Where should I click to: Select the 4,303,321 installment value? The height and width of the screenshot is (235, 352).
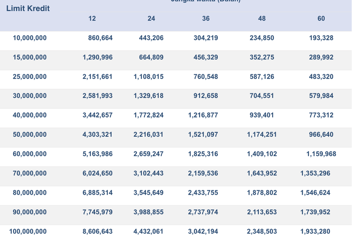tap(98, 134)
